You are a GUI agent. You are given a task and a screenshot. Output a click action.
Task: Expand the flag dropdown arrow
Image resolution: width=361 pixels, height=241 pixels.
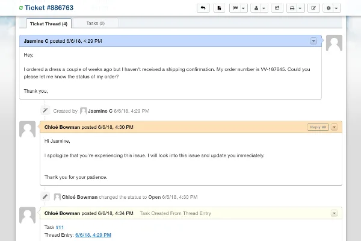244,8
